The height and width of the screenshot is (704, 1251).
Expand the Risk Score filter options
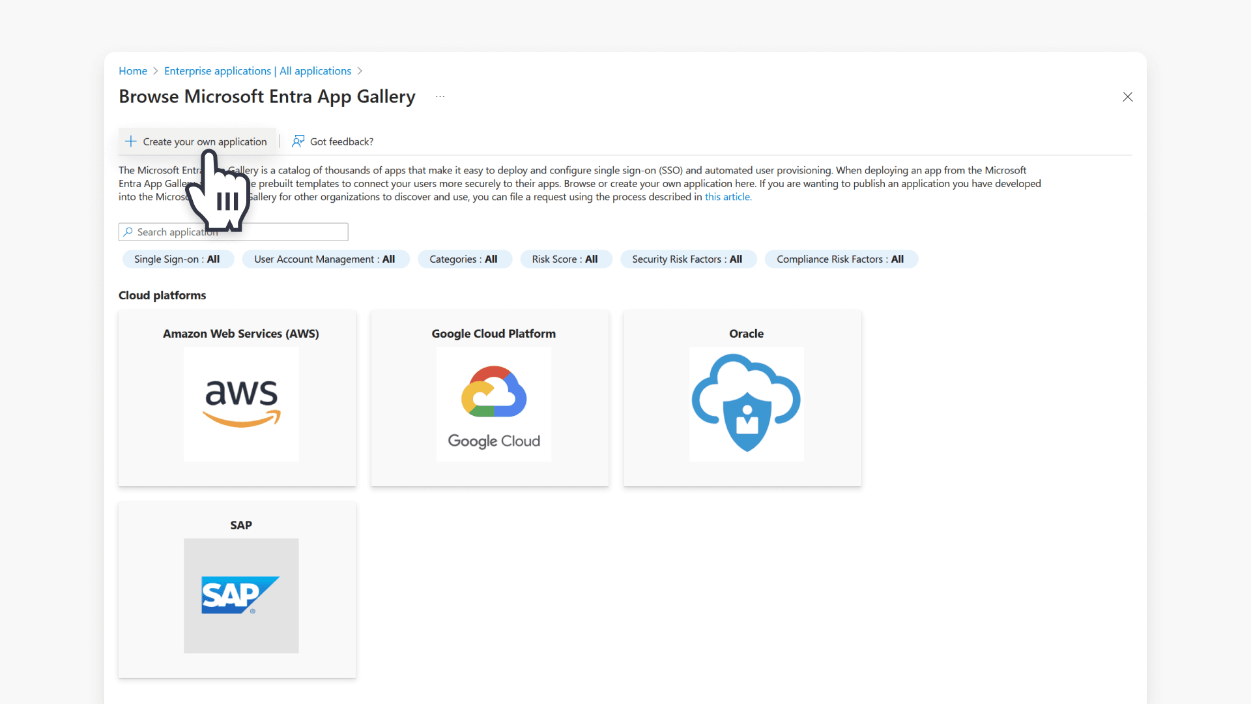point(566,259)
